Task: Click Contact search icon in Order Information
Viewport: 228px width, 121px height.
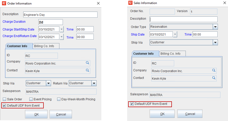Action: 87,71
